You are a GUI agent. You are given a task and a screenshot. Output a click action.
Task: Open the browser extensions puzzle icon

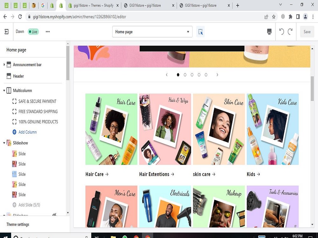click(x=290, y=17)
